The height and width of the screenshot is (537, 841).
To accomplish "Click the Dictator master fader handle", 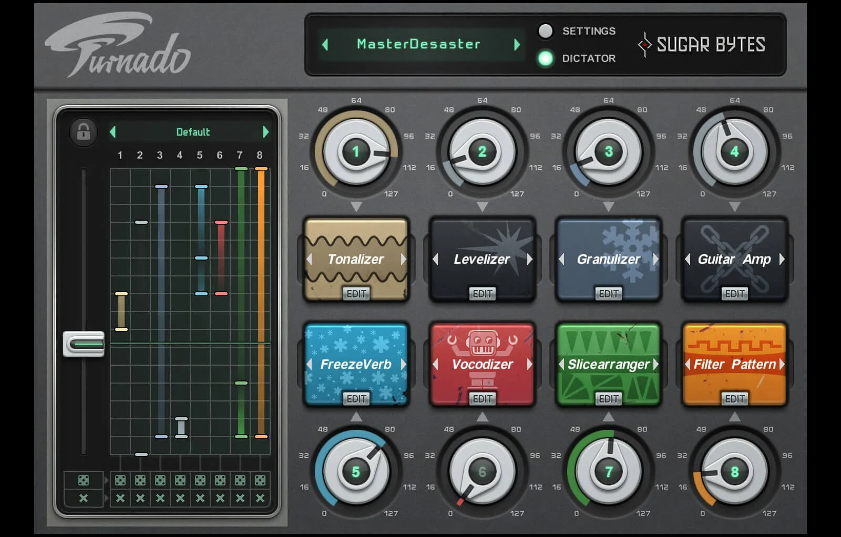I will pyautogui.click(x=84, y=344).
